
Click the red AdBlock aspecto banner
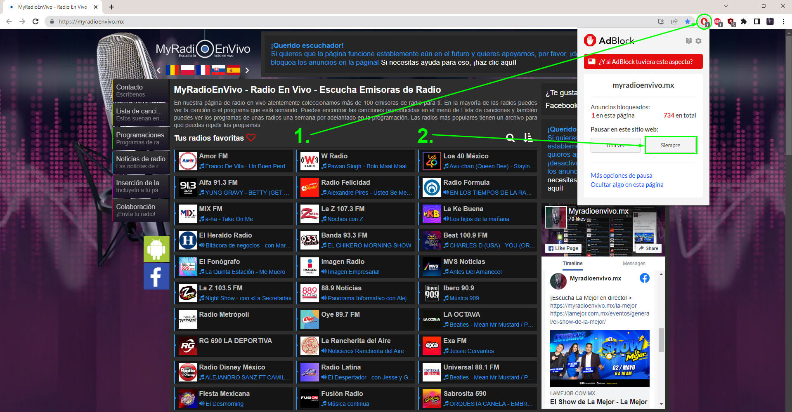(x=643, y=61)
